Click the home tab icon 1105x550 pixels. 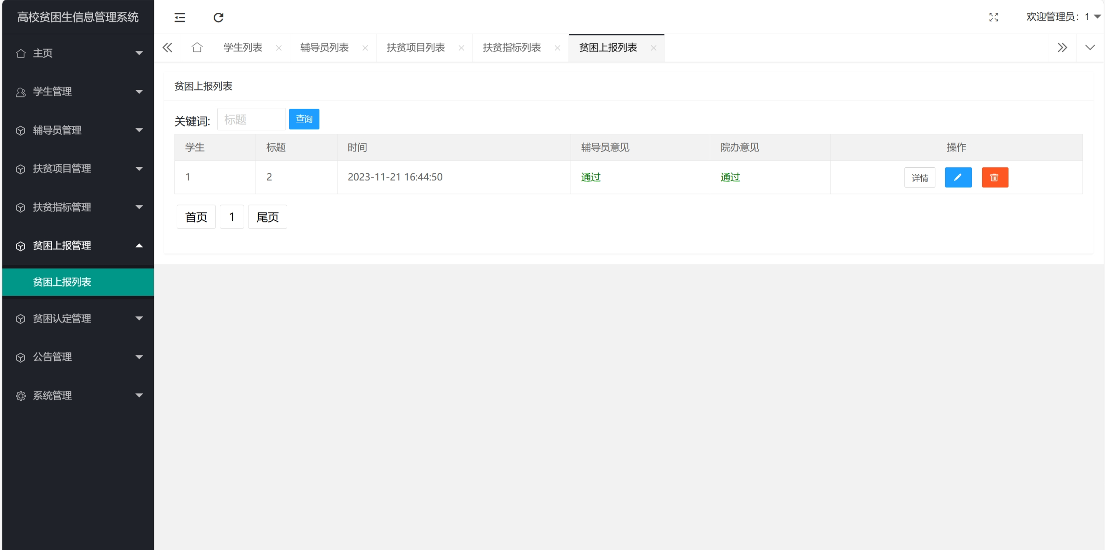[x=197, y=48]
